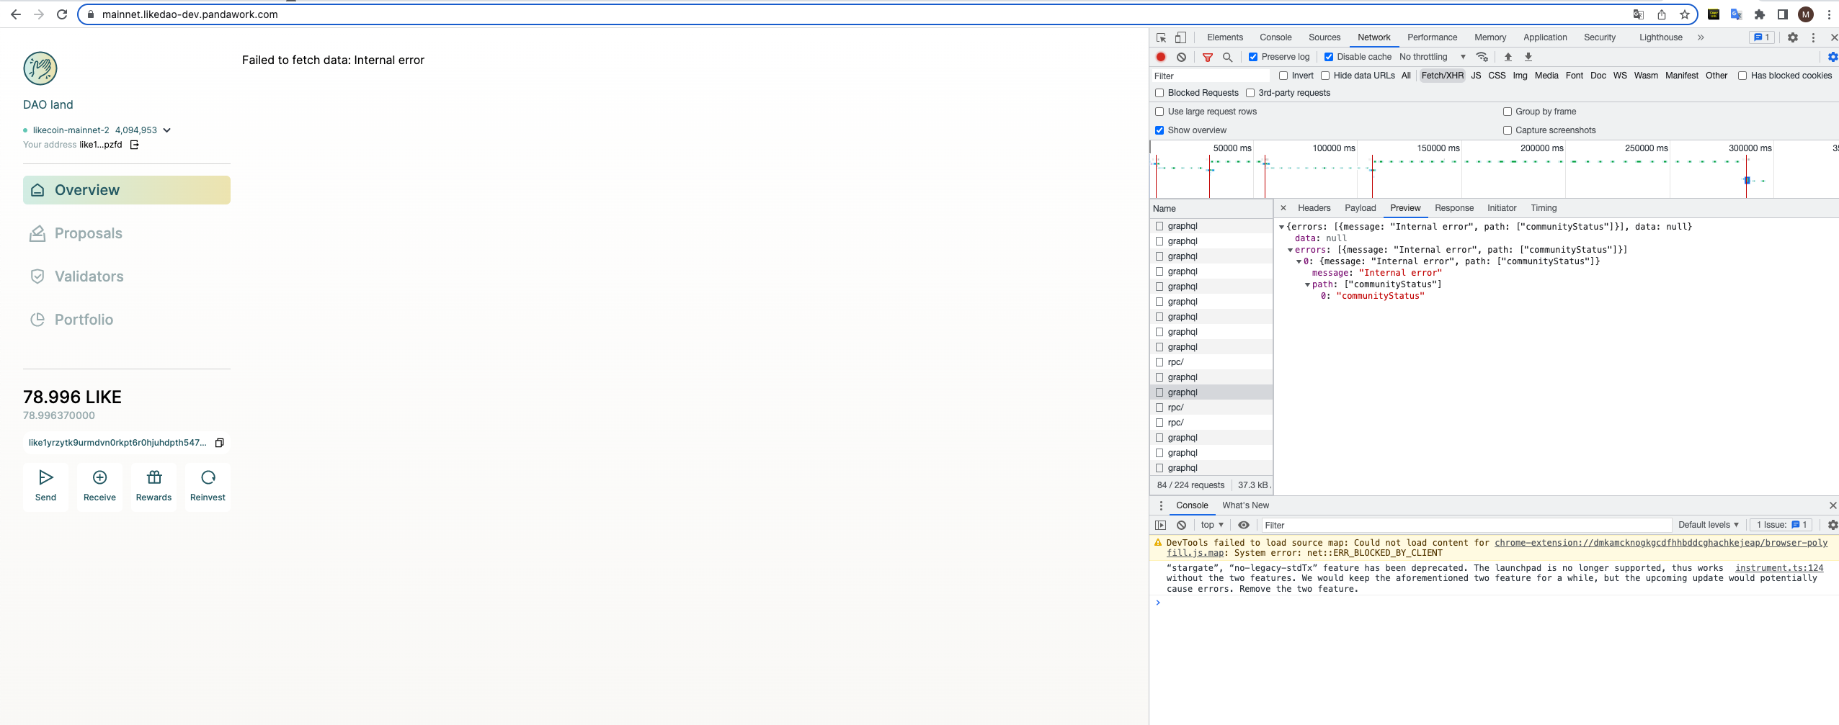Collapse the path array node
The width and height of the screenshot is (1839, 725).
pos(1308,284)
